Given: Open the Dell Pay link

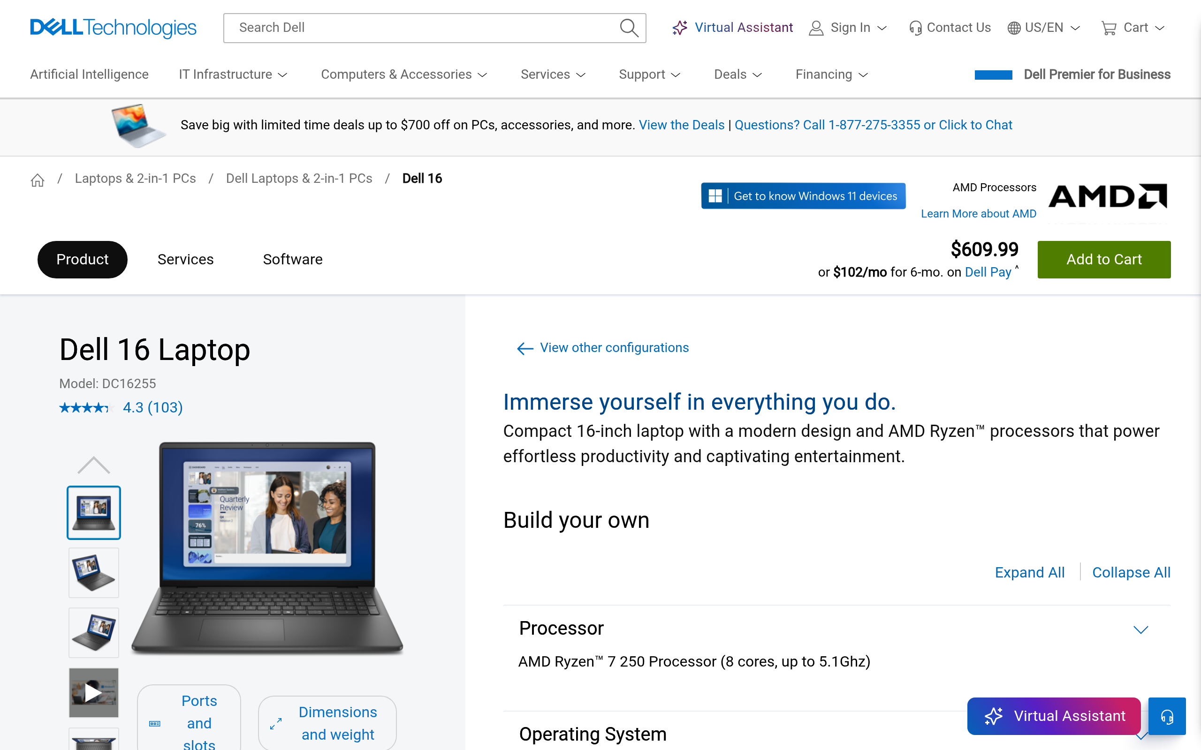Looking at the screenshot, I should coord(988,272).
